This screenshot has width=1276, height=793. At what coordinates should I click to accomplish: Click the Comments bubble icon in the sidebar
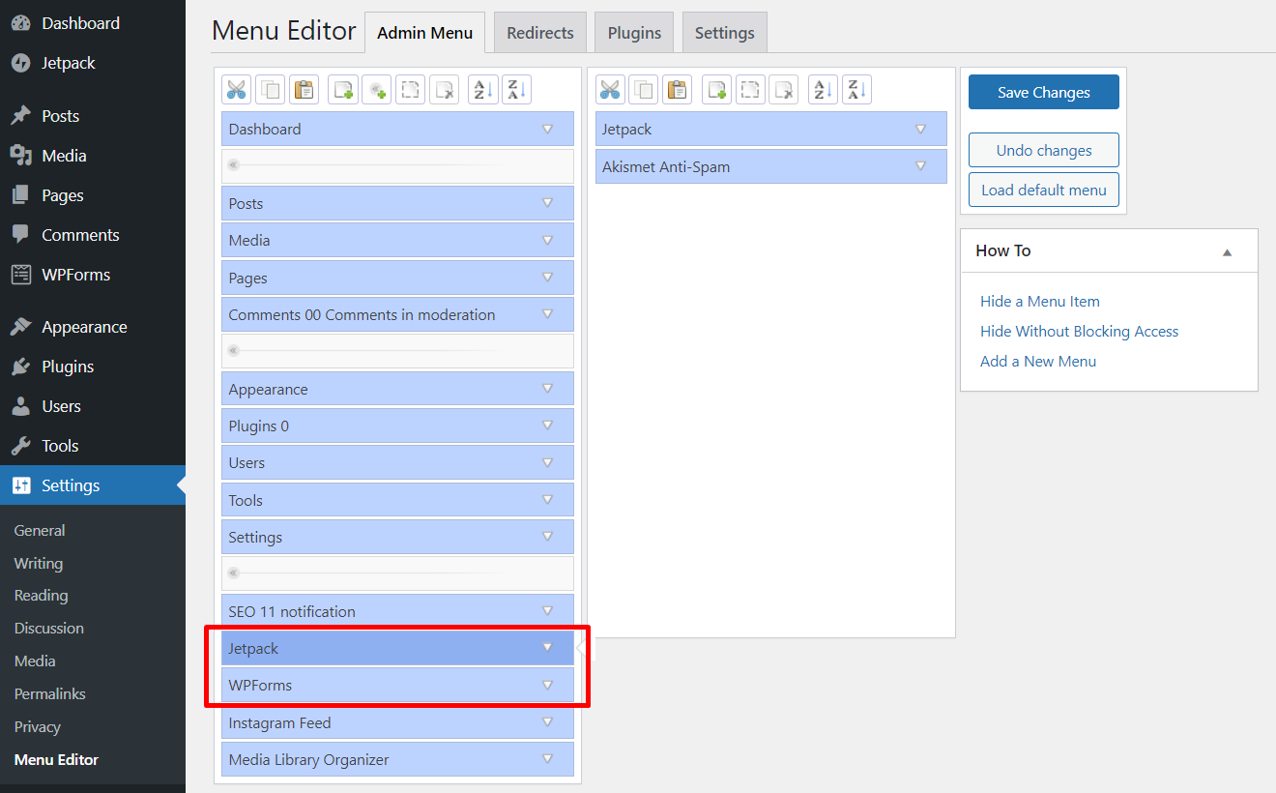21,235
